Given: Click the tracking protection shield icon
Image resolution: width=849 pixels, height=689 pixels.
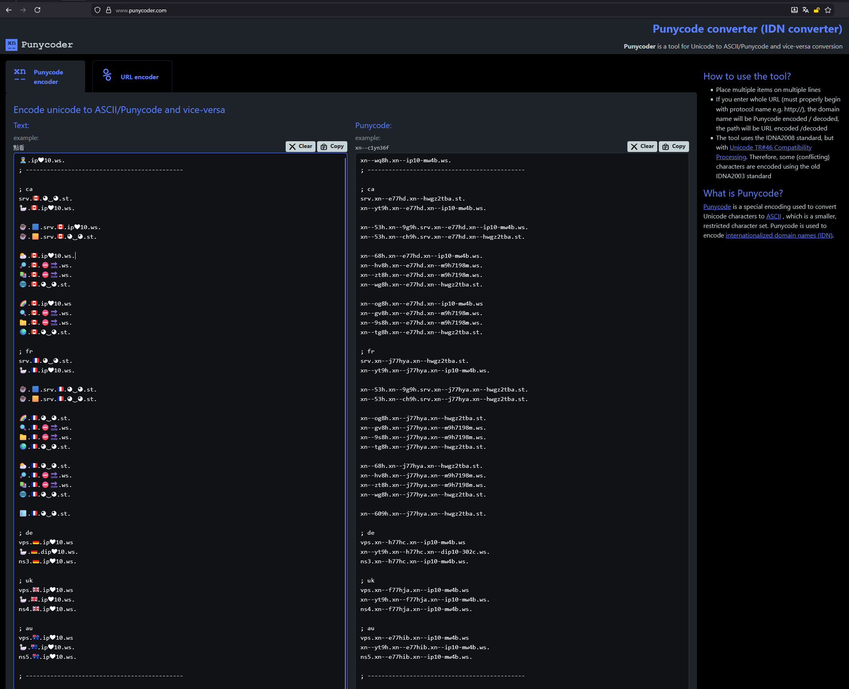Looking at the screenshot, I should 97,10.
